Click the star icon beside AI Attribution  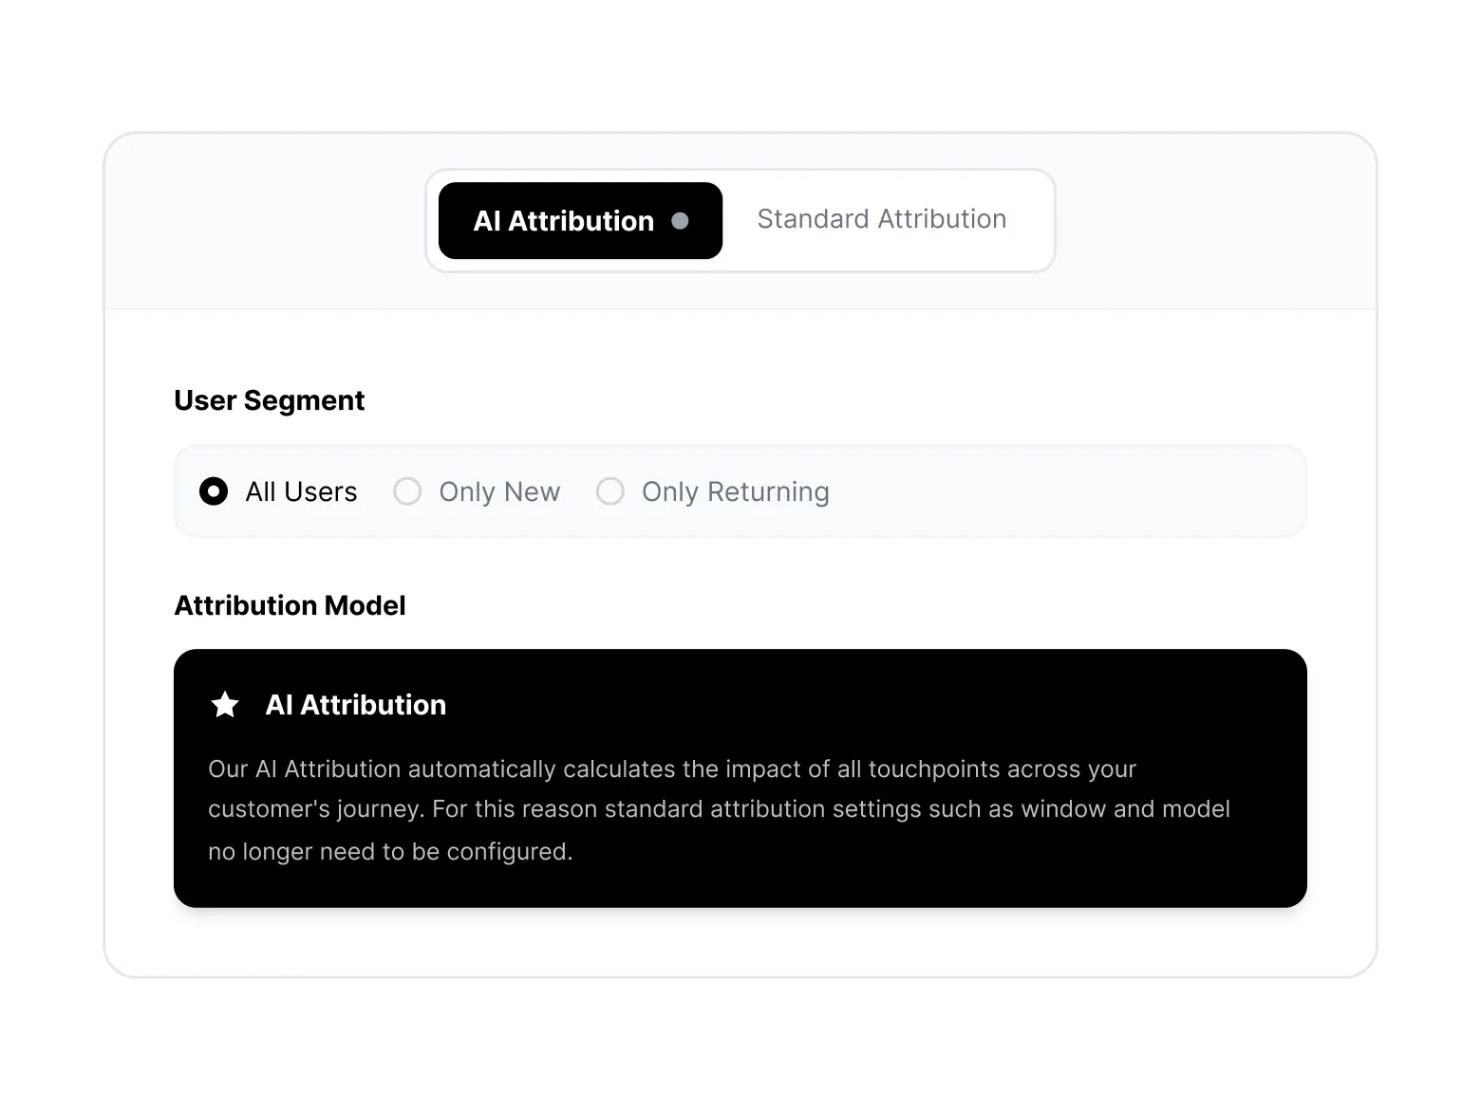tap(224, 705)
